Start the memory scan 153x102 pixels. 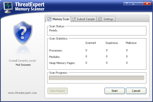point(115,91)
